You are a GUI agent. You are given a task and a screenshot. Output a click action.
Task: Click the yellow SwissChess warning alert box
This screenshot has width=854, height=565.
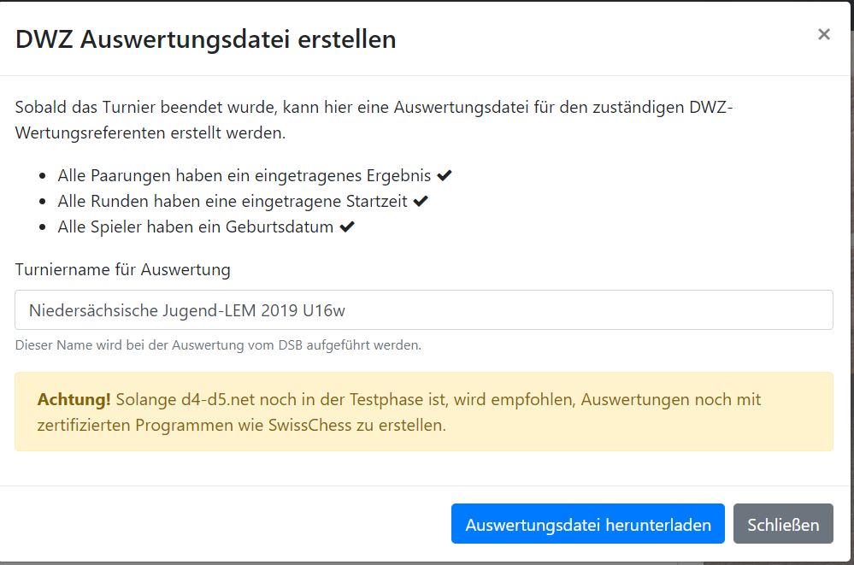[x=424, y=411]
